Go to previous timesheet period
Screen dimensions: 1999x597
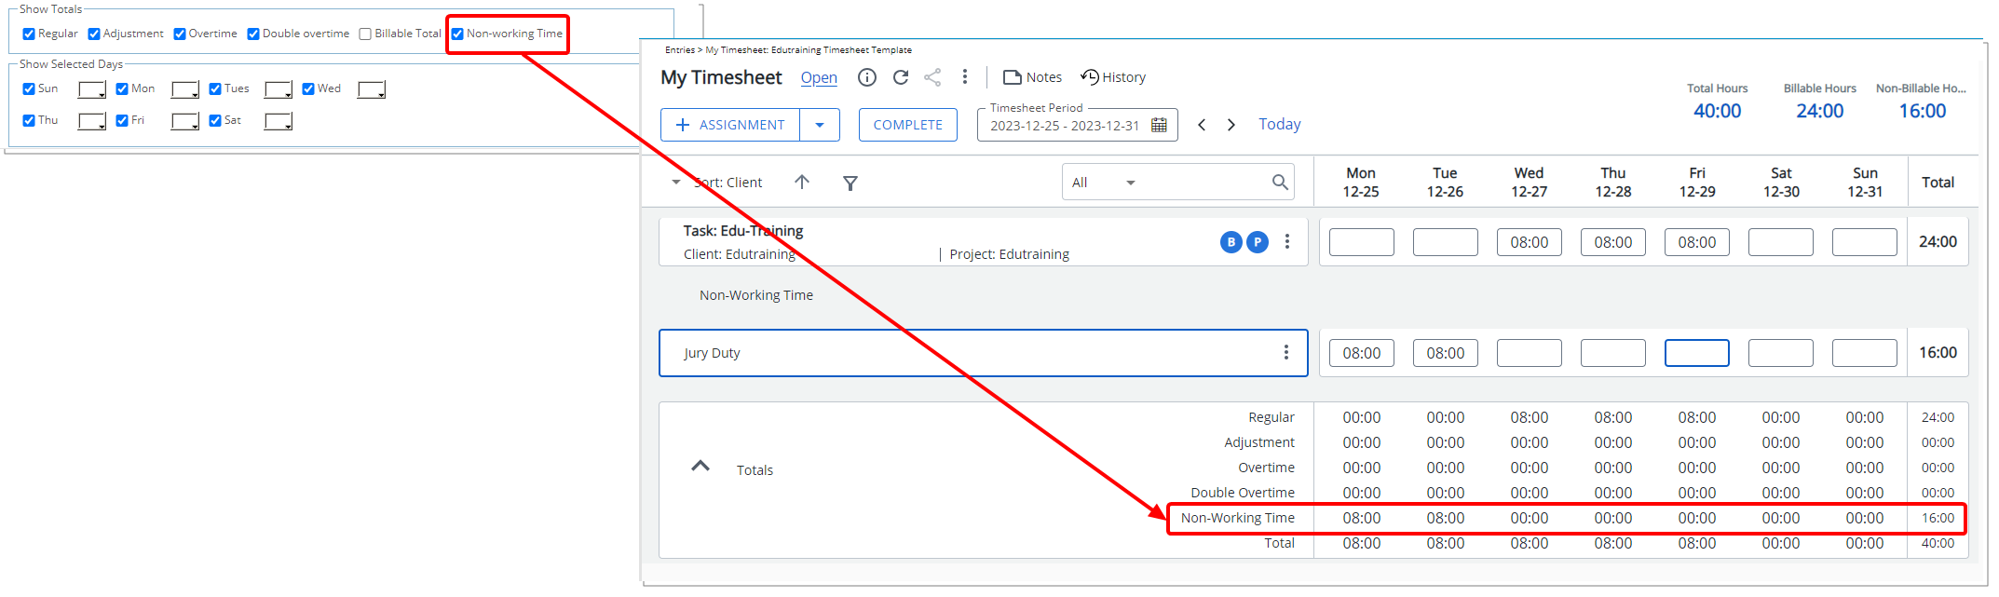click(x=1202, y=125)
